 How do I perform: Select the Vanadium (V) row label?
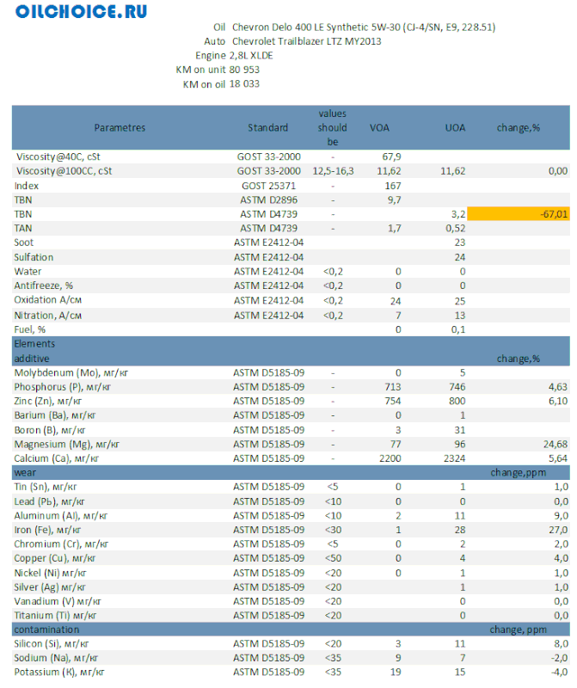click(x=58, y=601)
